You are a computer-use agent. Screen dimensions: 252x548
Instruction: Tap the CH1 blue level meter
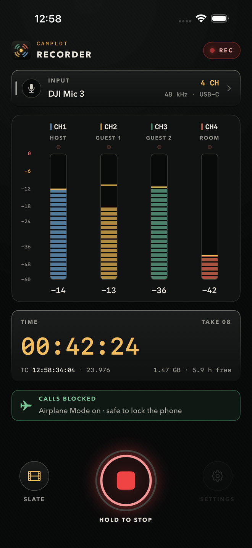click(x=58, y=217)
